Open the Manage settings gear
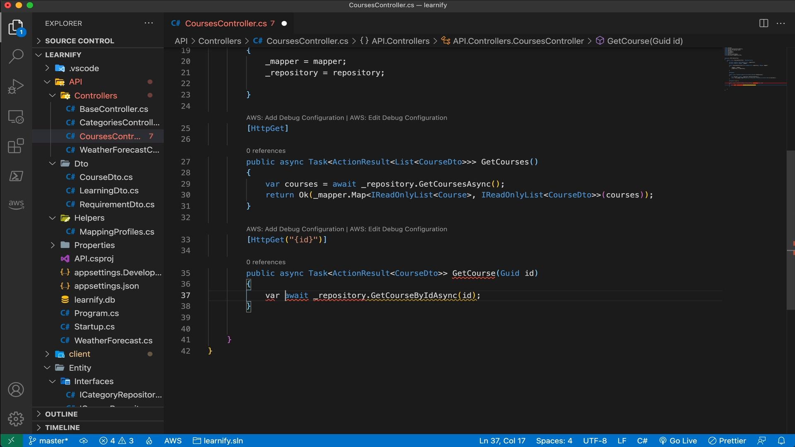Screen dimensions: 795x447 coord(16,419)
